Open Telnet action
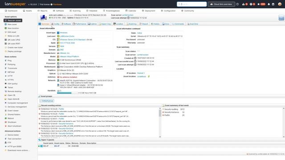Screen dimensions: 285x160 (x=10, y=88)
